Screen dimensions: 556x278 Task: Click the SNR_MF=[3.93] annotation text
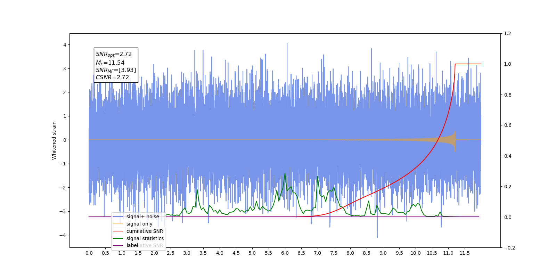point(116,70)
